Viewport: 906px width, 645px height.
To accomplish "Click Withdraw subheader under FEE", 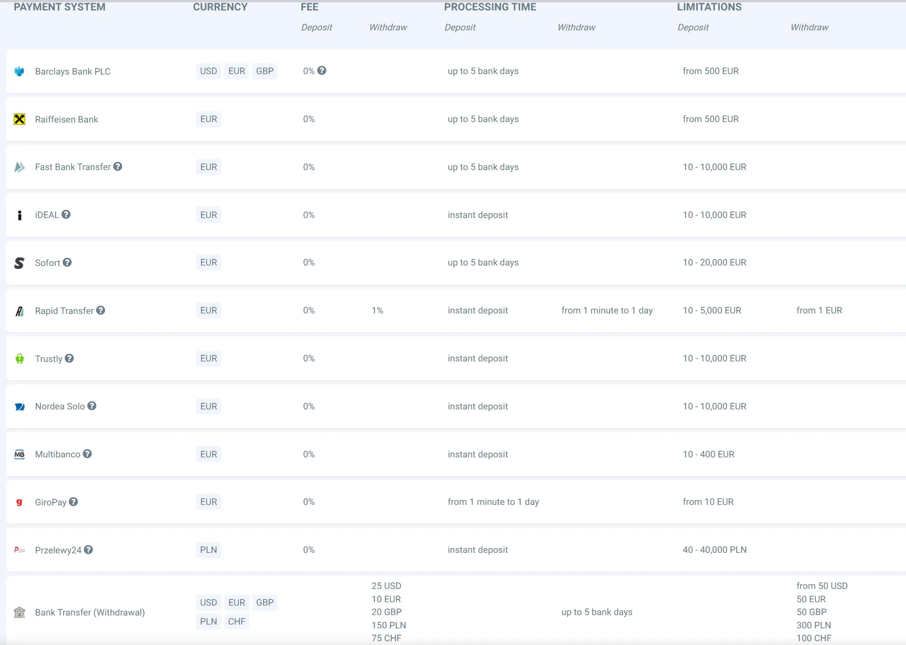I will pyautogui.click(x=388, y=28).
